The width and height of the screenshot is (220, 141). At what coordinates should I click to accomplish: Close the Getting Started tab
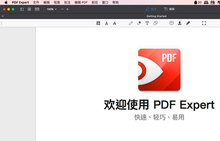(x=3, y=16)
